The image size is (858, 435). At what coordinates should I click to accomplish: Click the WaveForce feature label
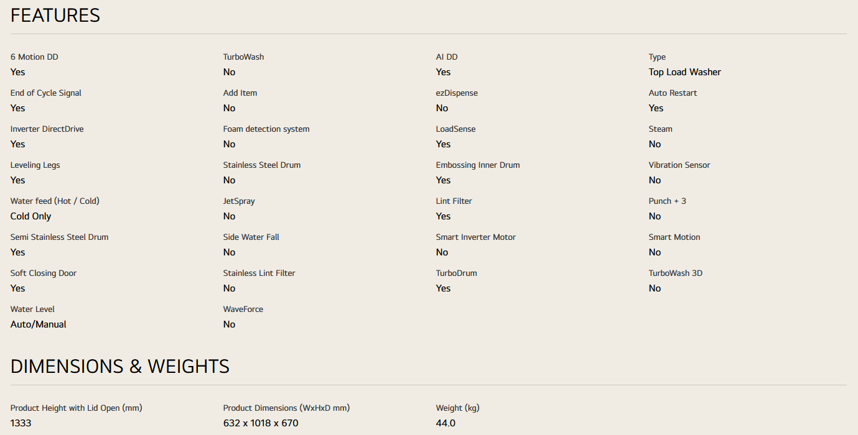243,309
